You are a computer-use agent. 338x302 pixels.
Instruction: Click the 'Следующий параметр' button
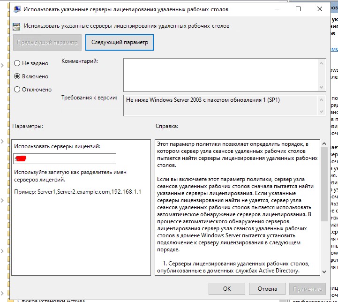[x=120, y=42]
